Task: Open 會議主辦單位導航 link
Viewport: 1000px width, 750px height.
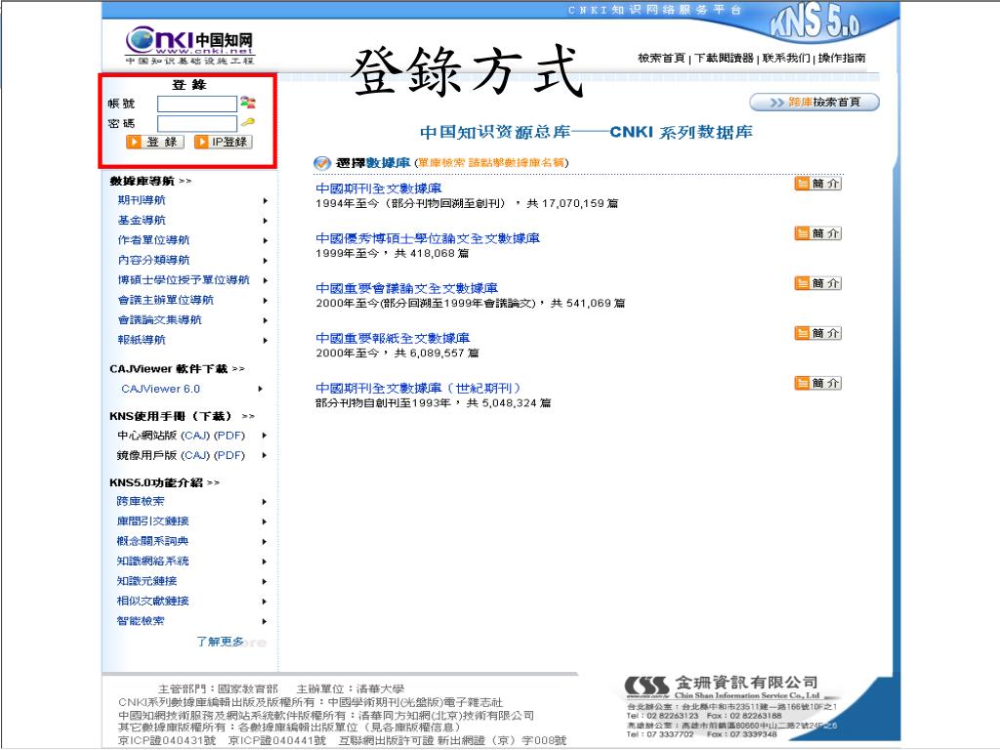Action: click(166, 300)
